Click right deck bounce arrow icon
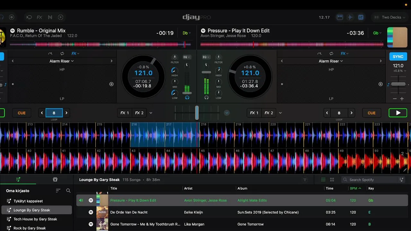The height and width of the screenshot is (231, 411). tap(319, 54)
